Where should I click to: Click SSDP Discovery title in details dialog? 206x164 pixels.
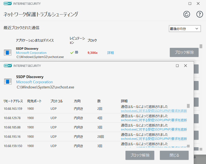click(30, 77)
